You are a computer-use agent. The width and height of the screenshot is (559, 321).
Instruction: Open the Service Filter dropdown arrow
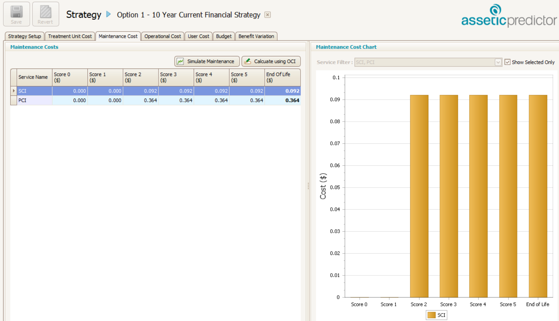click(498, 62)
